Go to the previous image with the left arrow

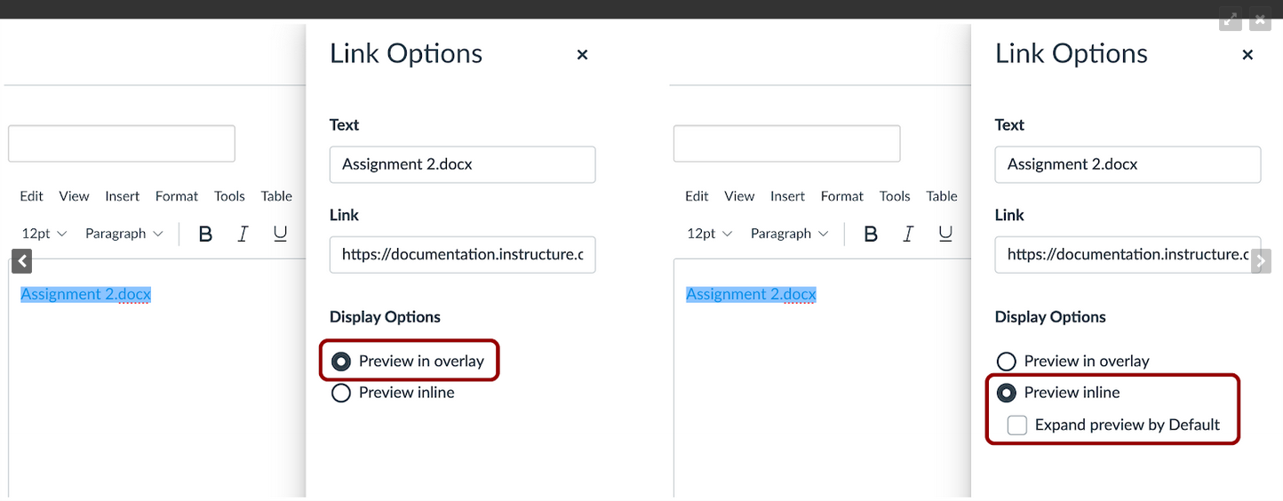coord(22,260)
